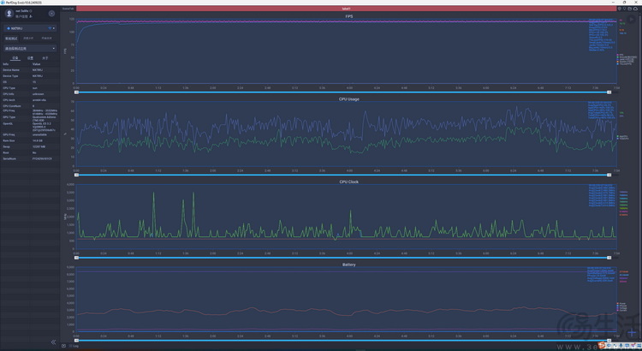Toggle Voltage legend entry in Battery chart
This screenshot has width=642, height=351.
point(621,308)
